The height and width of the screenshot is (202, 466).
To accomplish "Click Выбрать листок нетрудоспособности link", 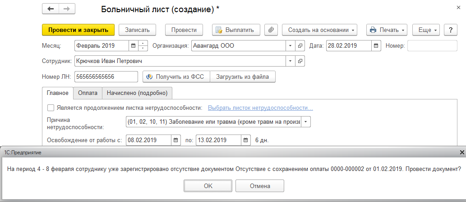I will [260, 108].
